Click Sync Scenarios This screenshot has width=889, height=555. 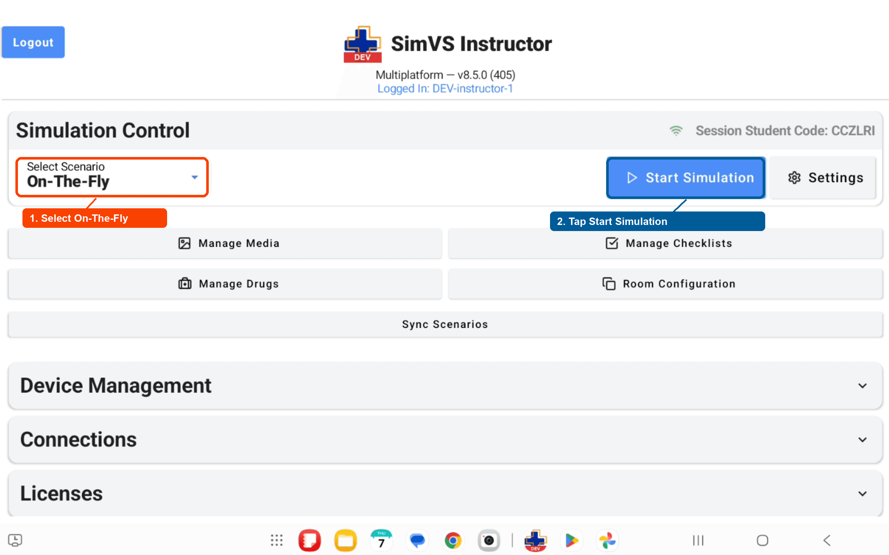(x=445, y=324)
